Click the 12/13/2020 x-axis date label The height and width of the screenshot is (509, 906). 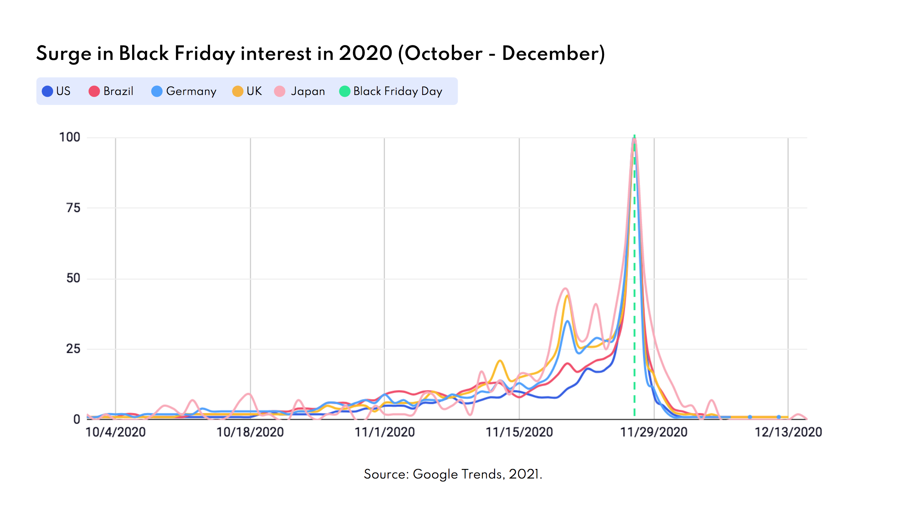(x=788, y=432)
